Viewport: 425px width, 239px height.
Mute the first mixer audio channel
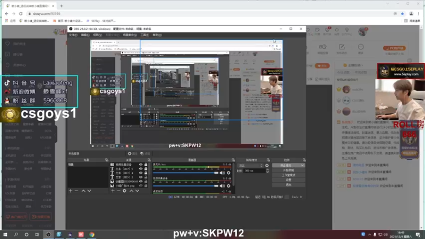click(222, 173)
